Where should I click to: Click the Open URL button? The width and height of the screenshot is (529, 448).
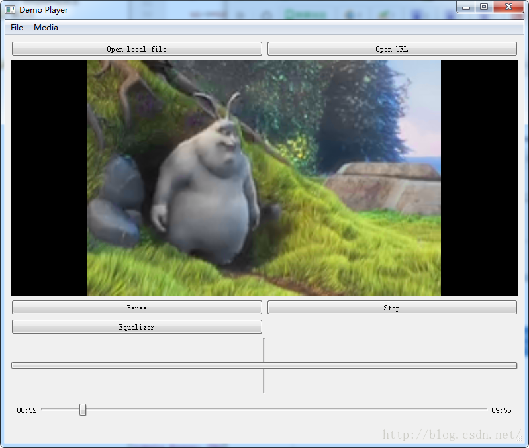(392, 49)
